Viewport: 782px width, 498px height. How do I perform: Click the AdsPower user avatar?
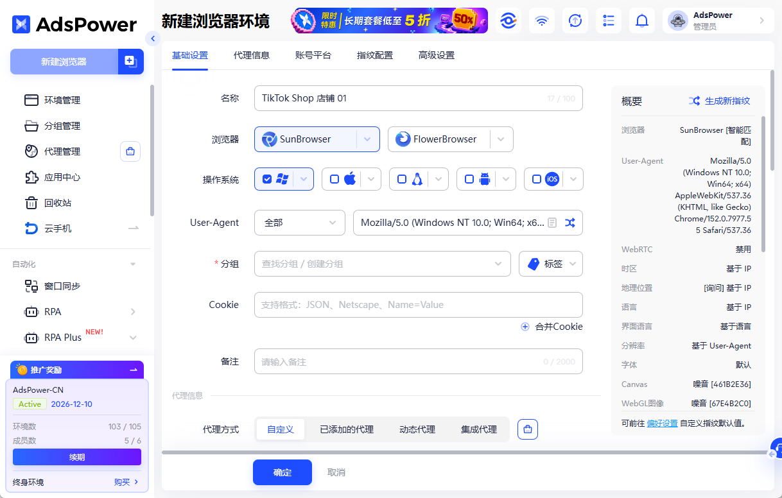click(x=678, y=21)
